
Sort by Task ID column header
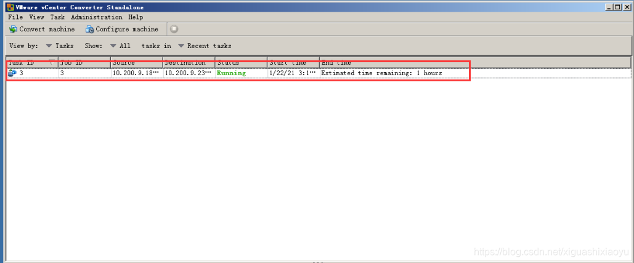coord(32,63)
